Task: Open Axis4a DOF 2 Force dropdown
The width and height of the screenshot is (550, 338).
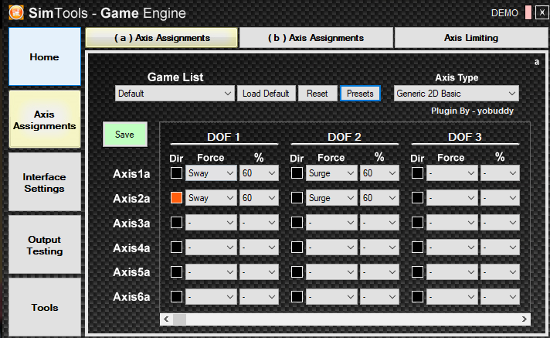Action: click(331, 248)
